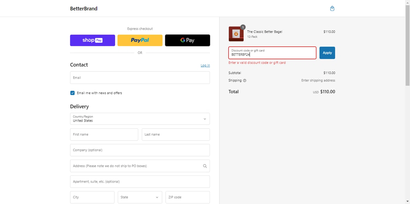This screenshot has width=410, height=204.
Task: Click the 'Delivery' section heading
Action: tap(79, 106)
